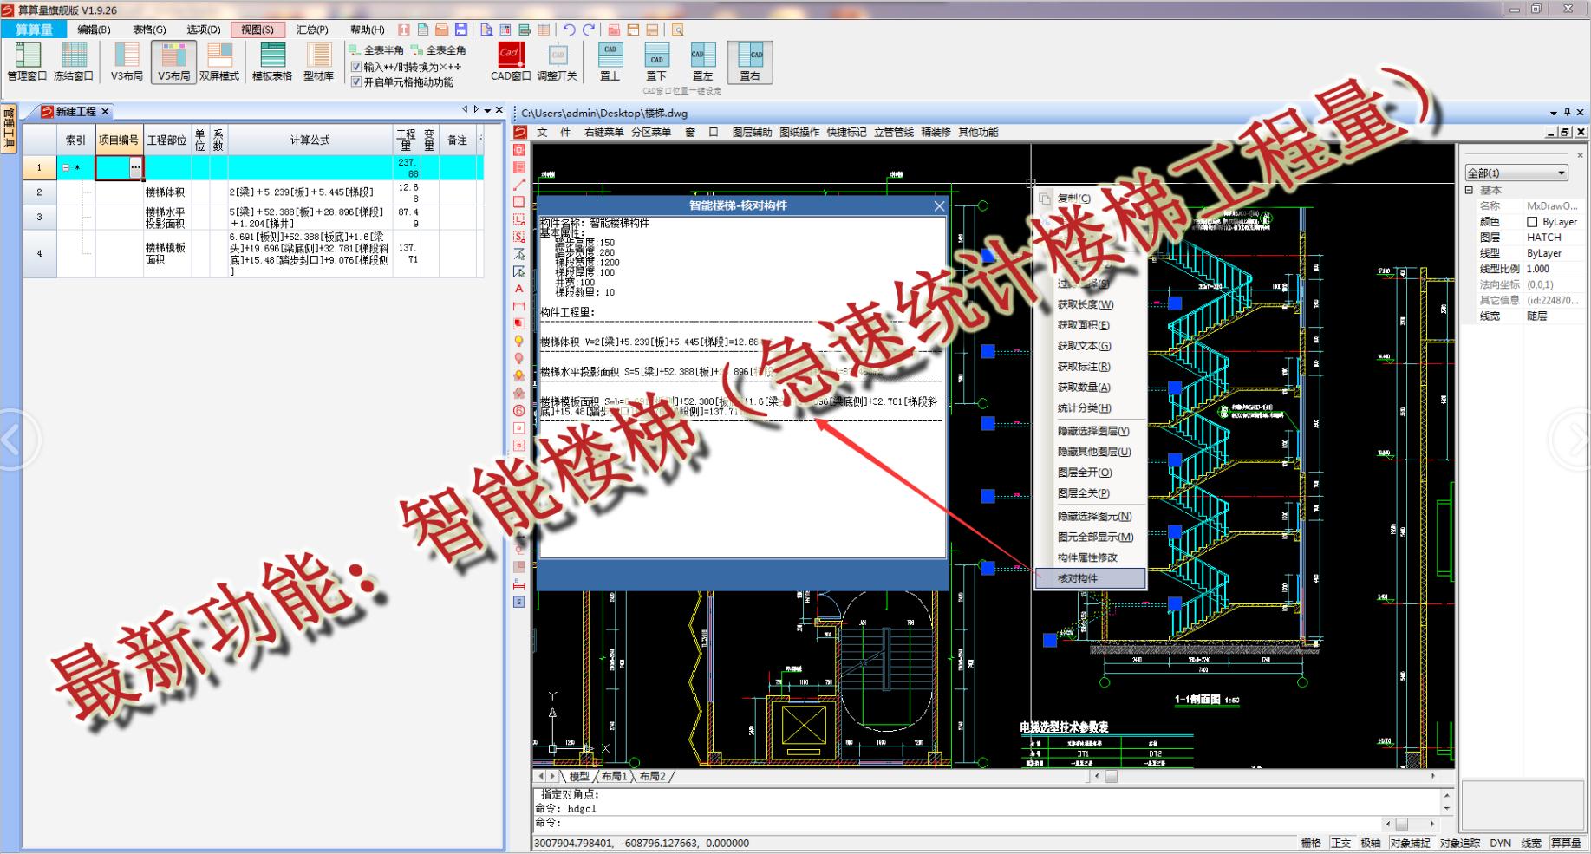Image resolution: width=1591 pixels, height=854 pixels.
Task: Switch to the 布局1 tab
Action: tap(614, 776)
